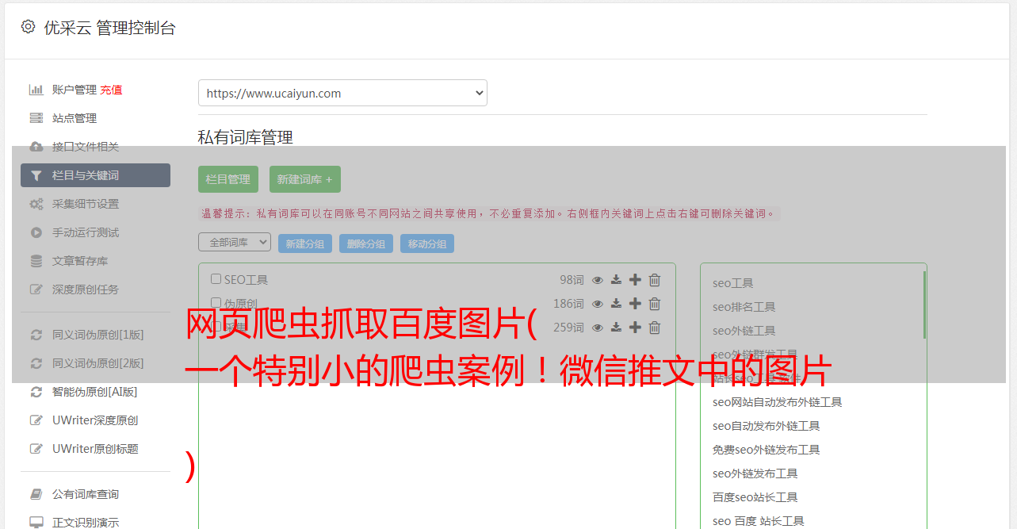
Task: Click the download icon in the 186词 row
Action: tap(616, 304)
